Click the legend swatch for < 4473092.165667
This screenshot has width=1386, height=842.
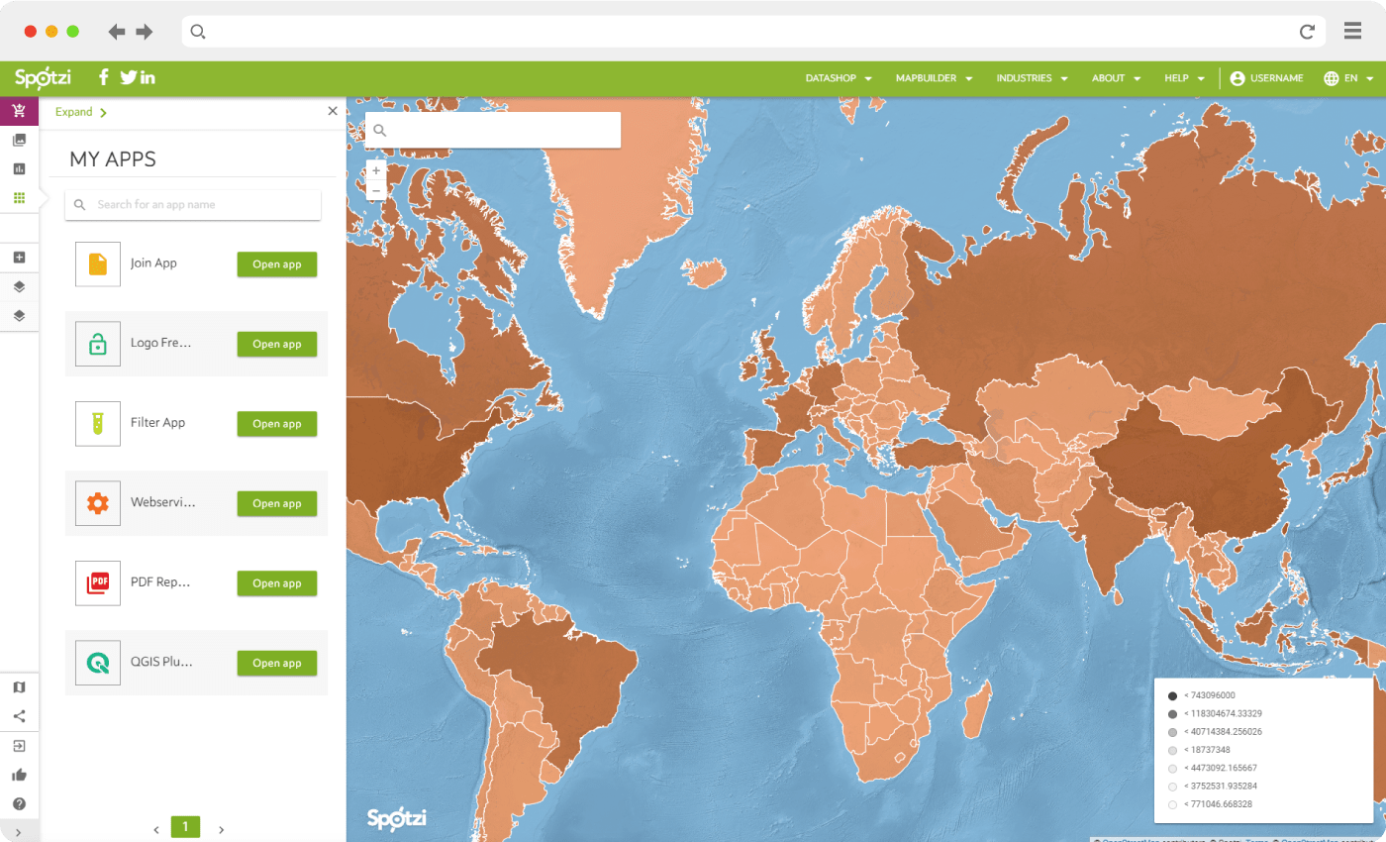[x=1172, y=768]
